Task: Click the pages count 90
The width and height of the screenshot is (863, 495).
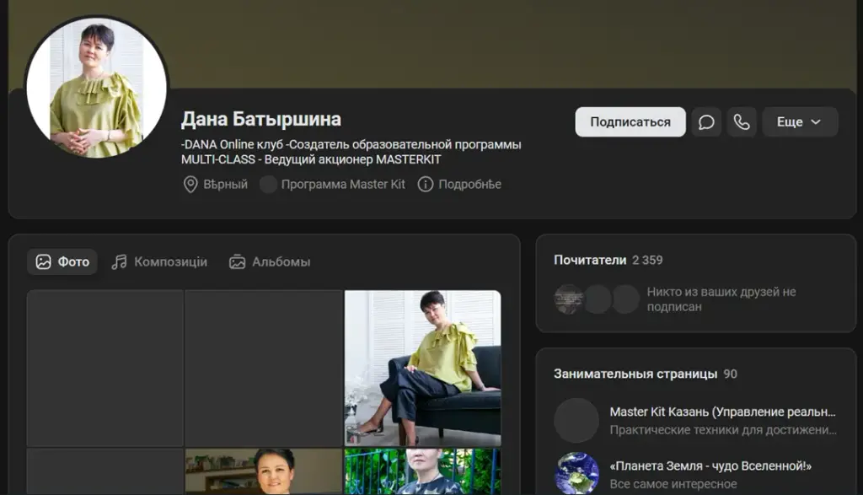Action: click(x=731, y=374)
